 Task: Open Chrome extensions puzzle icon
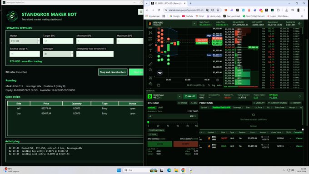click(278, 10)
